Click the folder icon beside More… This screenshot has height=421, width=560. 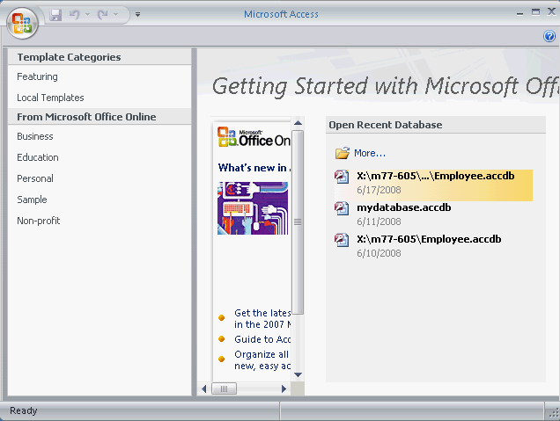343,153
